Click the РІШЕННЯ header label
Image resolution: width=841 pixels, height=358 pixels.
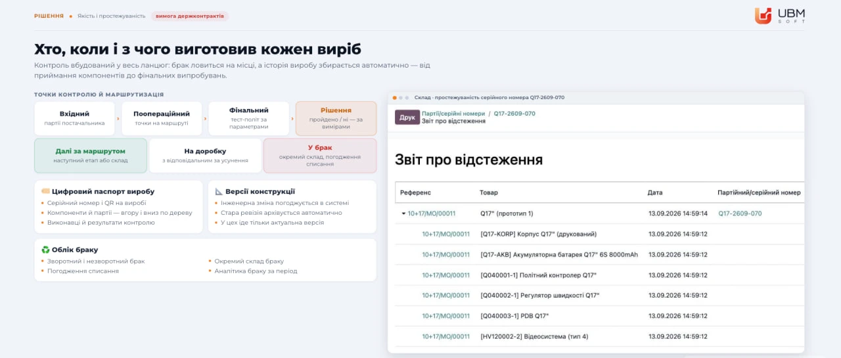(49, 16)
